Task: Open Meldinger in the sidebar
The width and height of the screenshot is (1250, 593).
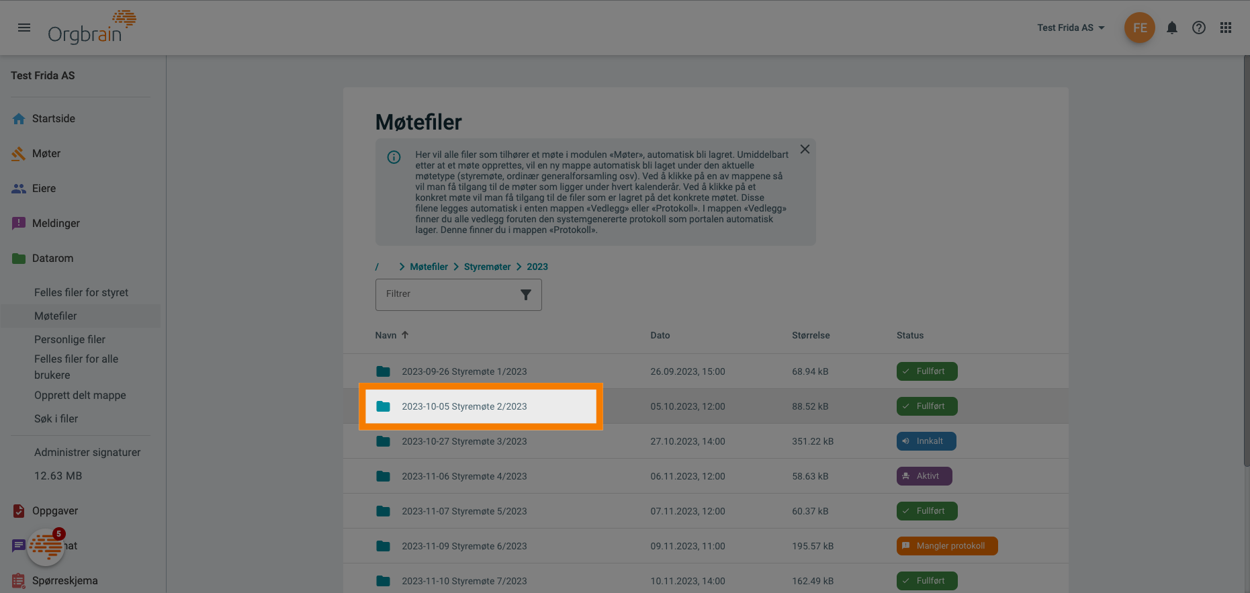Action: coord(56,223)
